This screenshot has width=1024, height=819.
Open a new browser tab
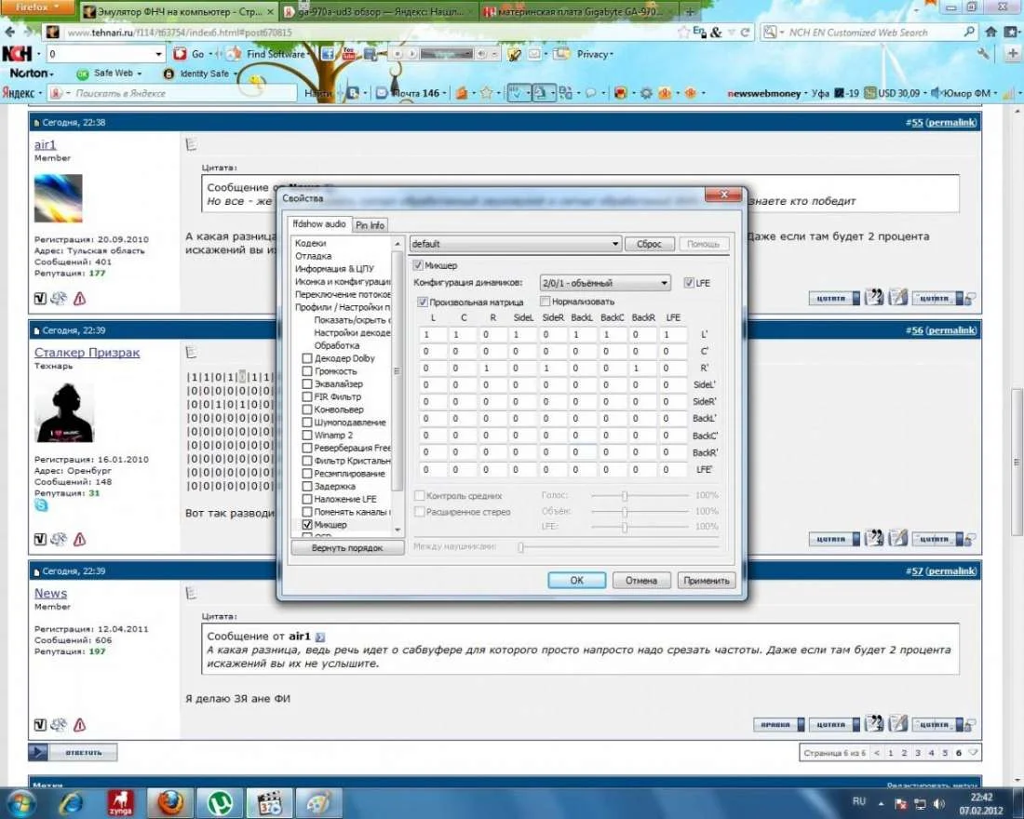690,12
